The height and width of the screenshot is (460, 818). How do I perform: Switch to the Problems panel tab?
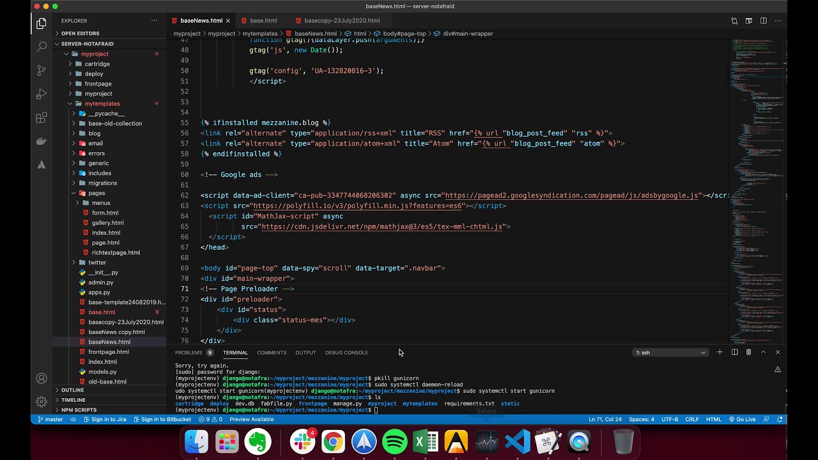pyautogui.click(x=194, y=353)
